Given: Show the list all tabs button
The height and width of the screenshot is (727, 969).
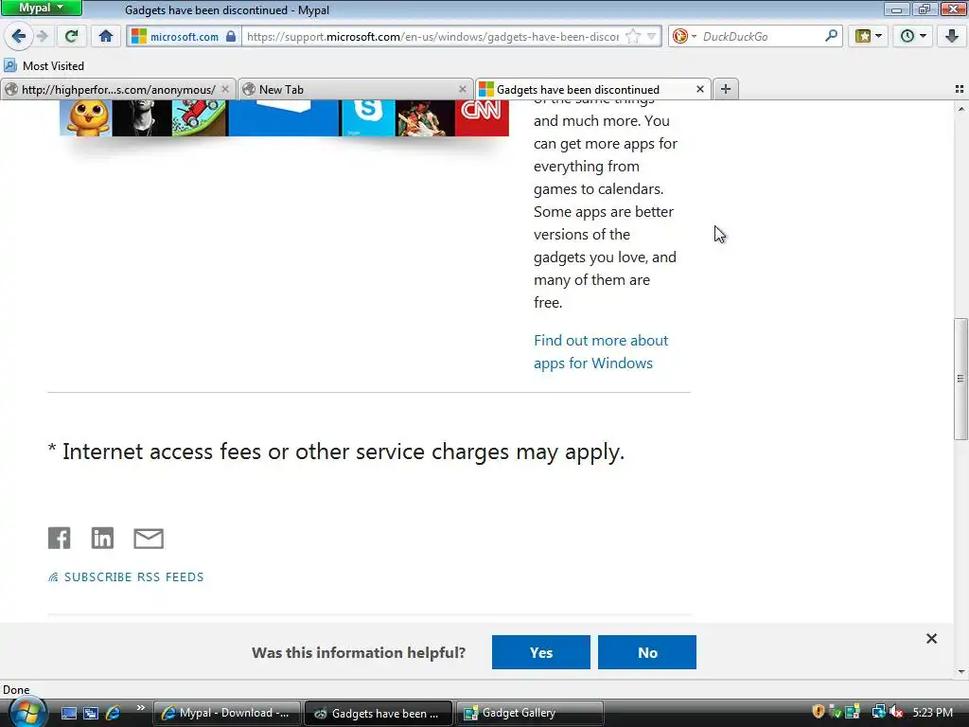Looking at the screenshot, I should (x=960, y=89).
